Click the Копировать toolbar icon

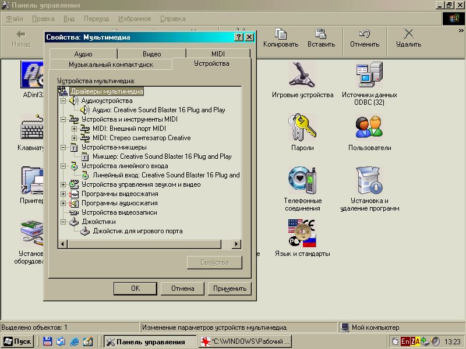tap(281, 38)
